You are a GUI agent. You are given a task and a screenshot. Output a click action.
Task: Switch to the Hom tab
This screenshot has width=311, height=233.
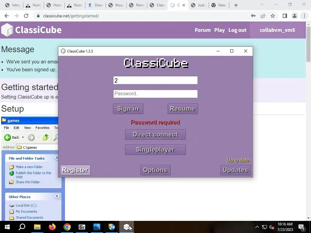(54, 5)
